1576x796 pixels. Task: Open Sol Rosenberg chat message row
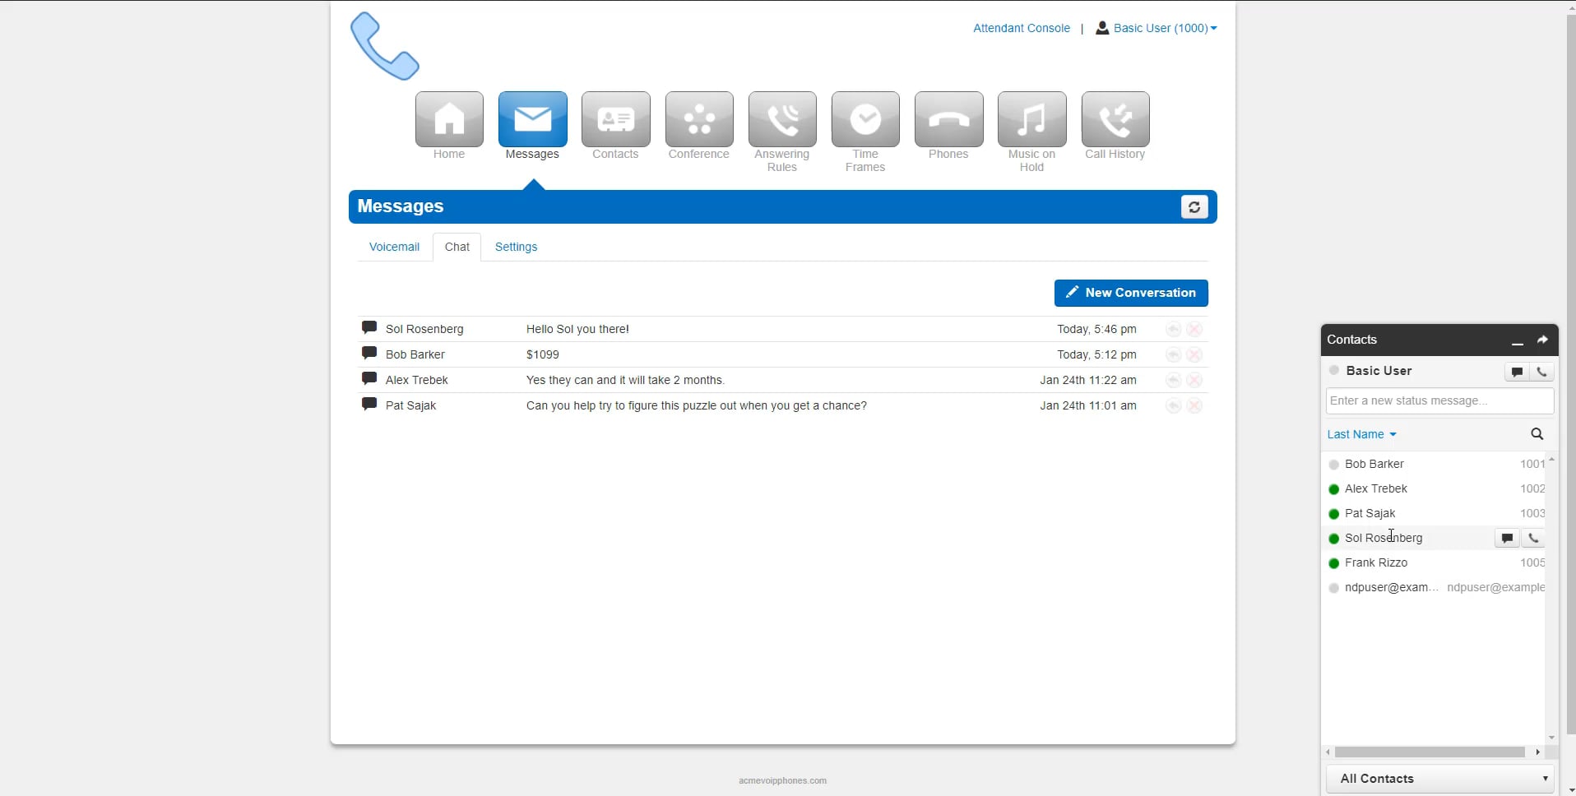point(783,329)
